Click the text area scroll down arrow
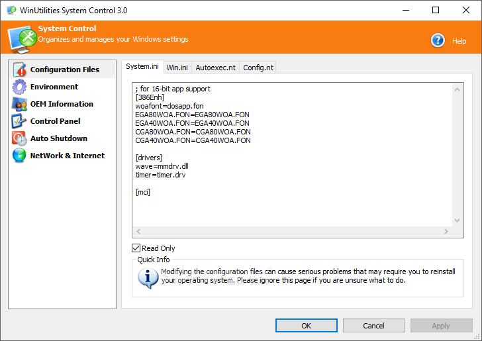 pos(457,220)
